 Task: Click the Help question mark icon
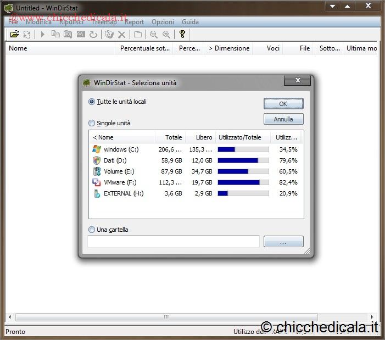pyautogui.click(x=182, y=34)
